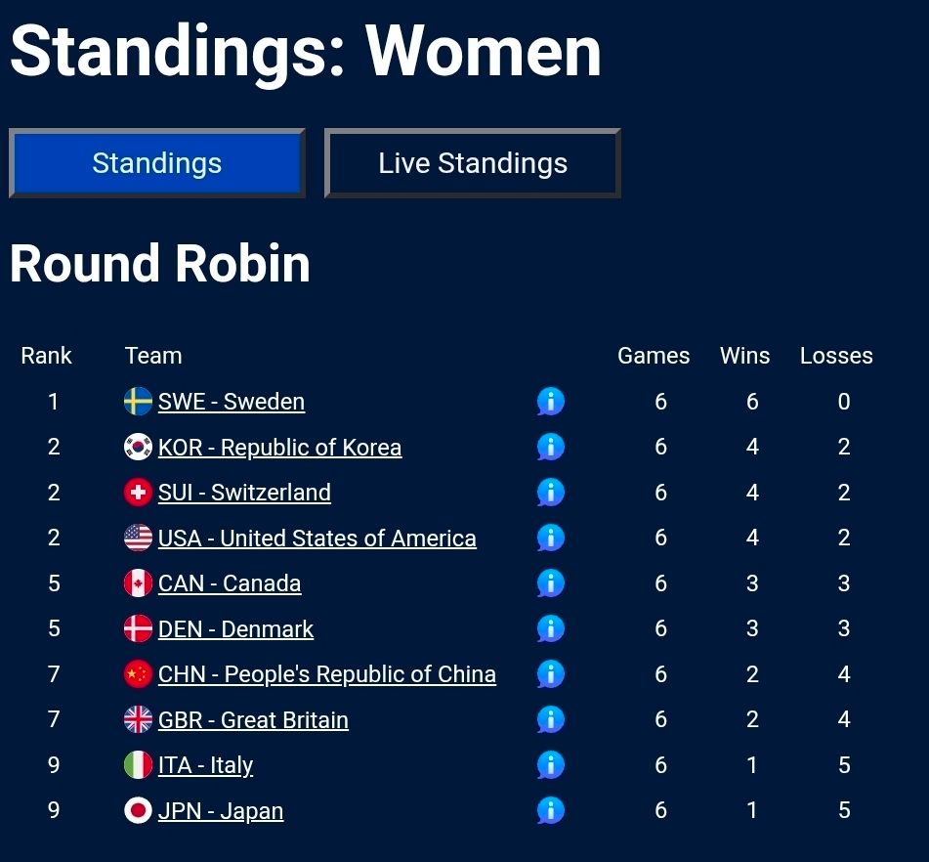Image resolution: width=929 pixels, height=862 pixels.
Task: Click the info icon for Sweden
Action: 551,402
